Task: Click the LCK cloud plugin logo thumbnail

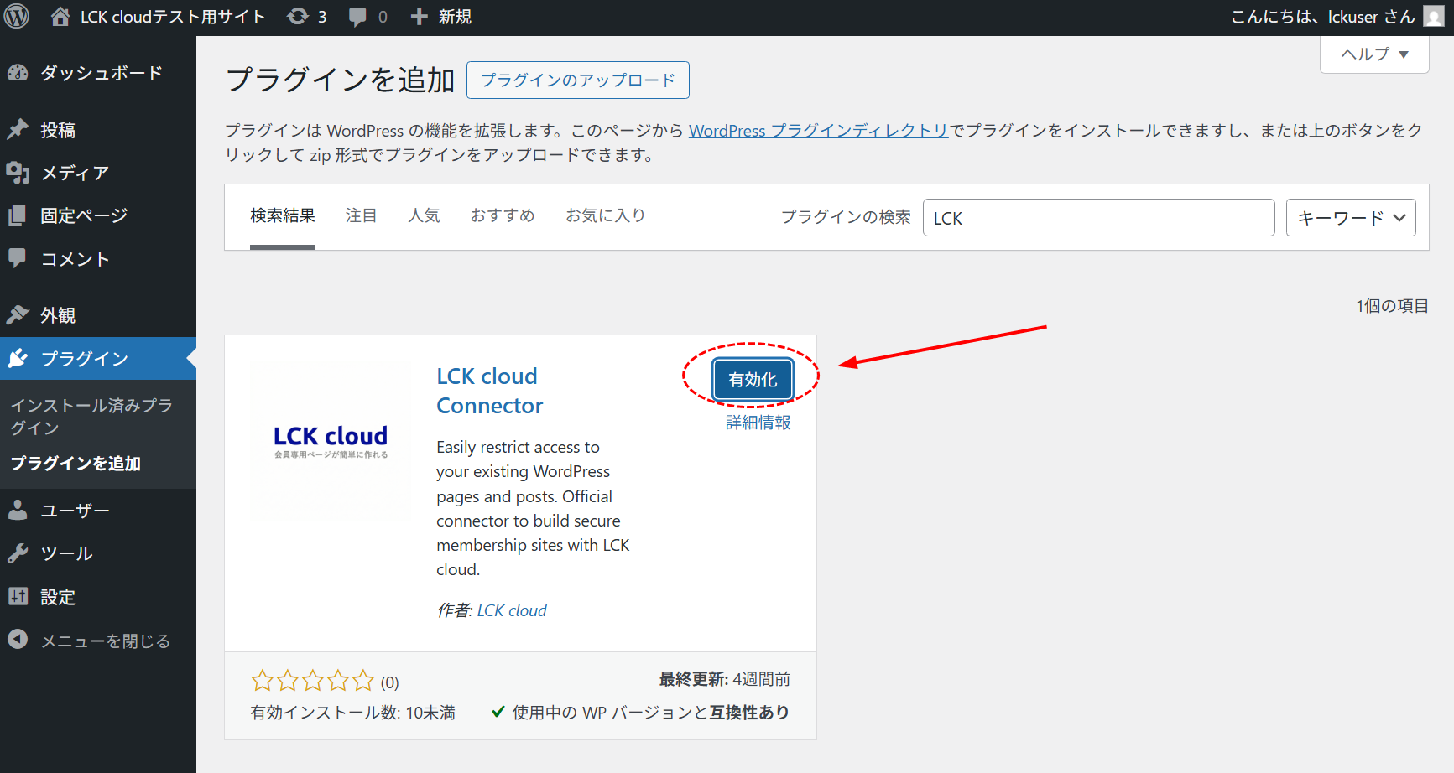Action: point(331,441)
